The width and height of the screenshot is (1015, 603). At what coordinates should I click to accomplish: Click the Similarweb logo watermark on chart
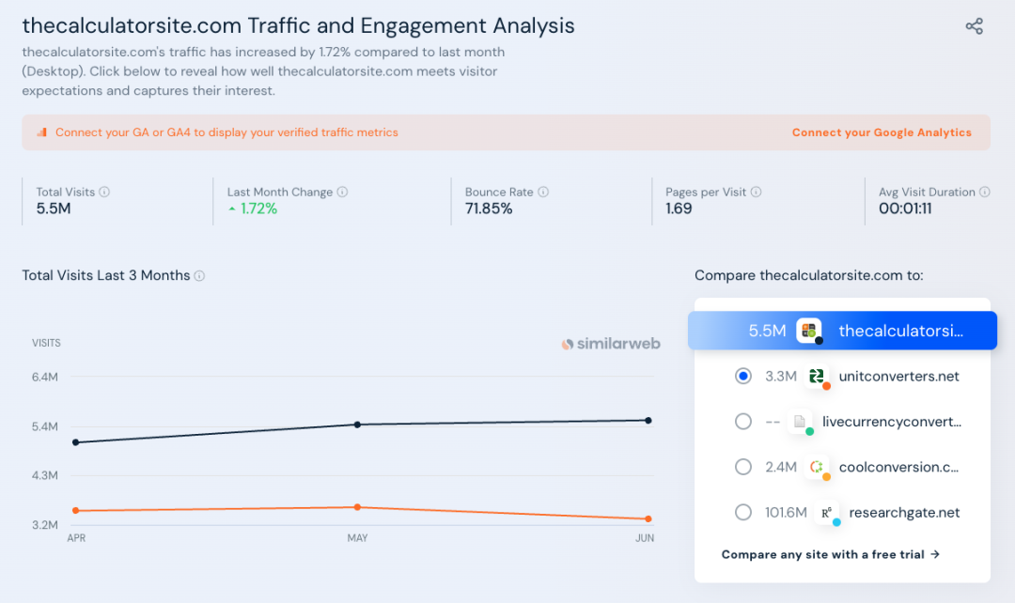pyautogui.click(x=611, y=344)
